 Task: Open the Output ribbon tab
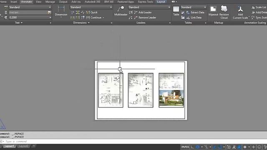63,2
